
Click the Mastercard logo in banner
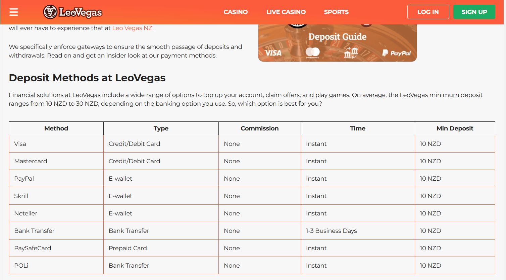click(313, 53)
